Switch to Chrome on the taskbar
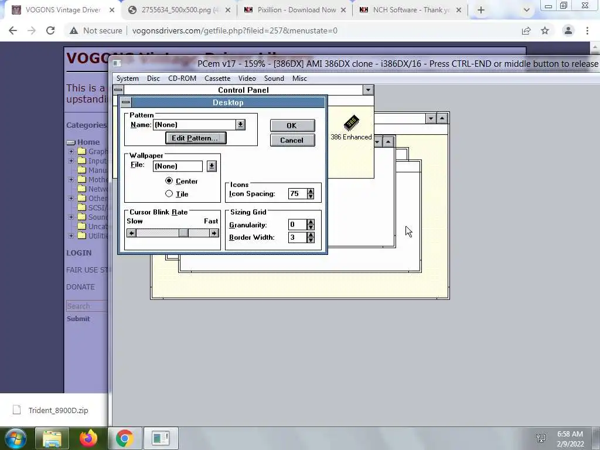Viewport: 600px width, 450px height. 125,438
